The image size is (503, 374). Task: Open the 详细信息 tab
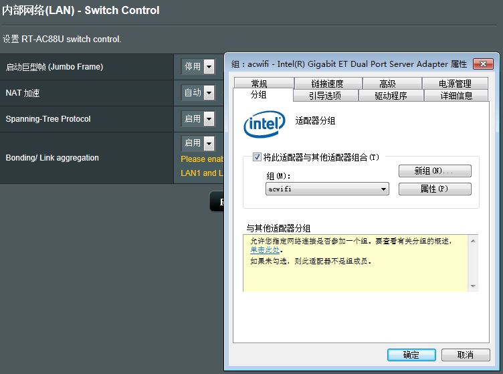(x=456, y=96)
